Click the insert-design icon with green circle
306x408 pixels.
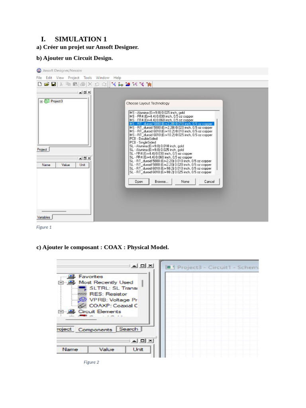[120, 84]
